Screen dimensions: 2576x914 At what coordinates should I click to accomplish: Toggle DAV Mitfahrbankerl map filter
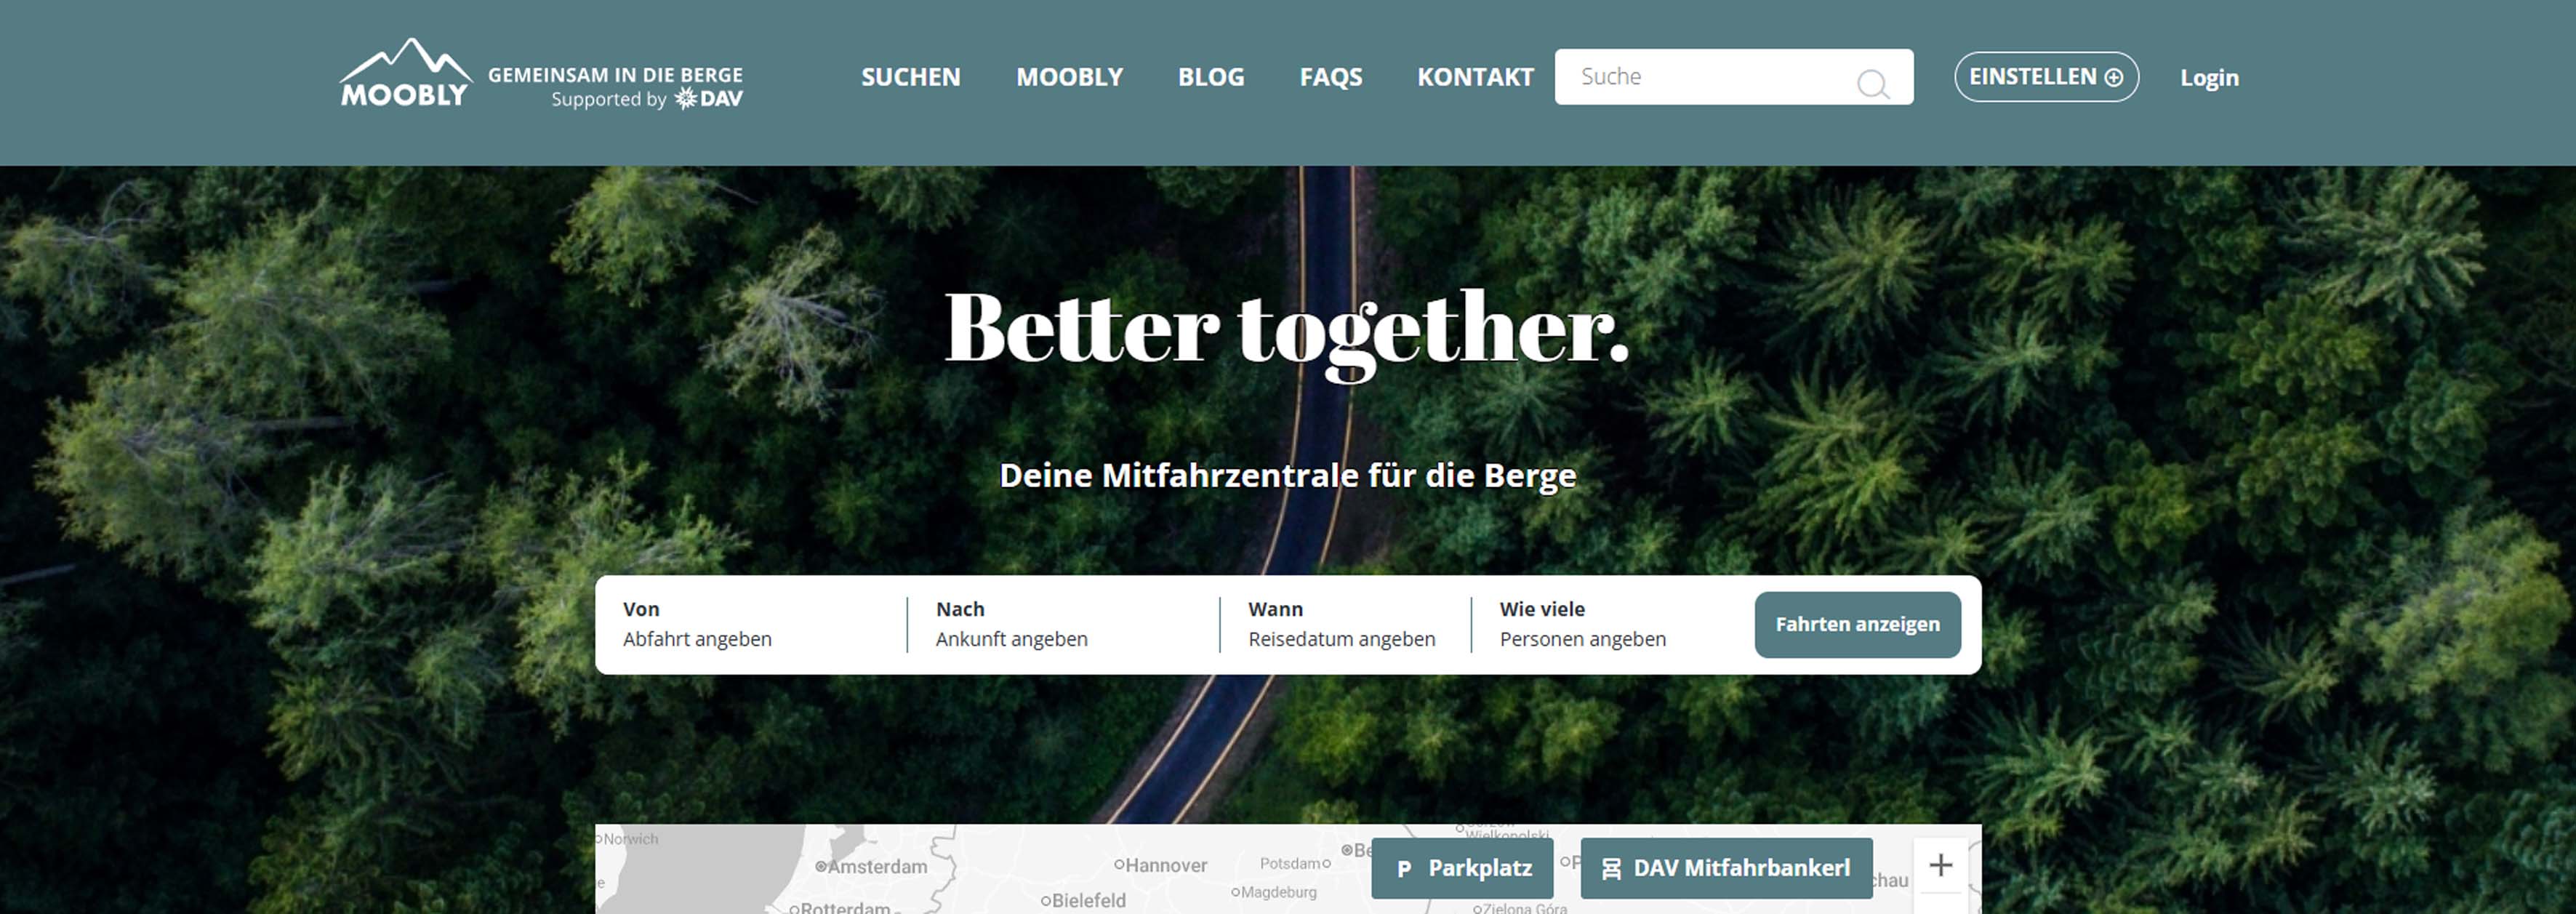[1726, 868]
